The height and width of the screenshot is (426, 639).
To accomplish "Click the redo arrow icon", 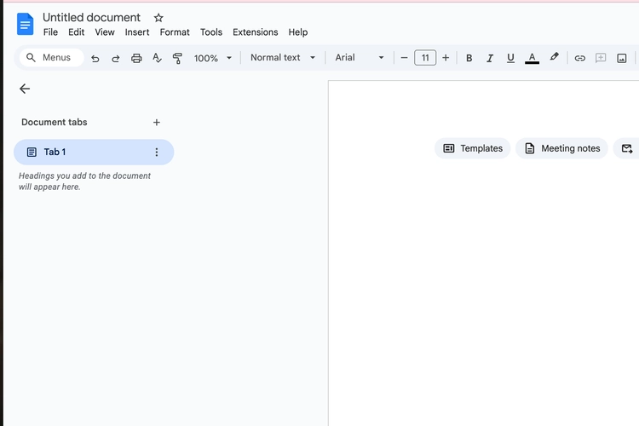I will [116, 58].
